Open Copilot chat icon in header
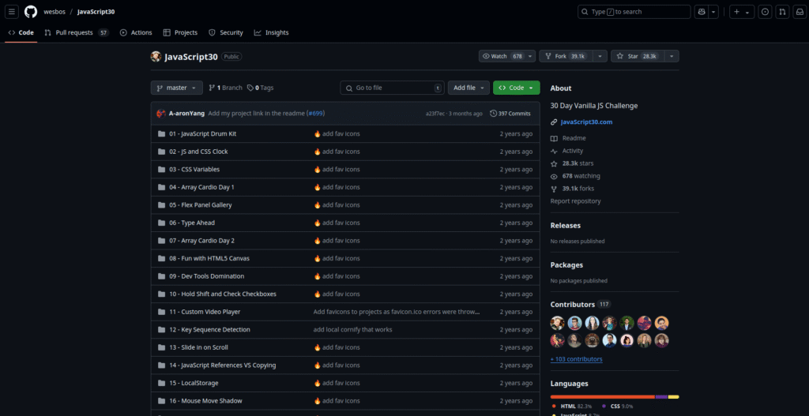Screen dimensions: 809x416 click(702, 12)
